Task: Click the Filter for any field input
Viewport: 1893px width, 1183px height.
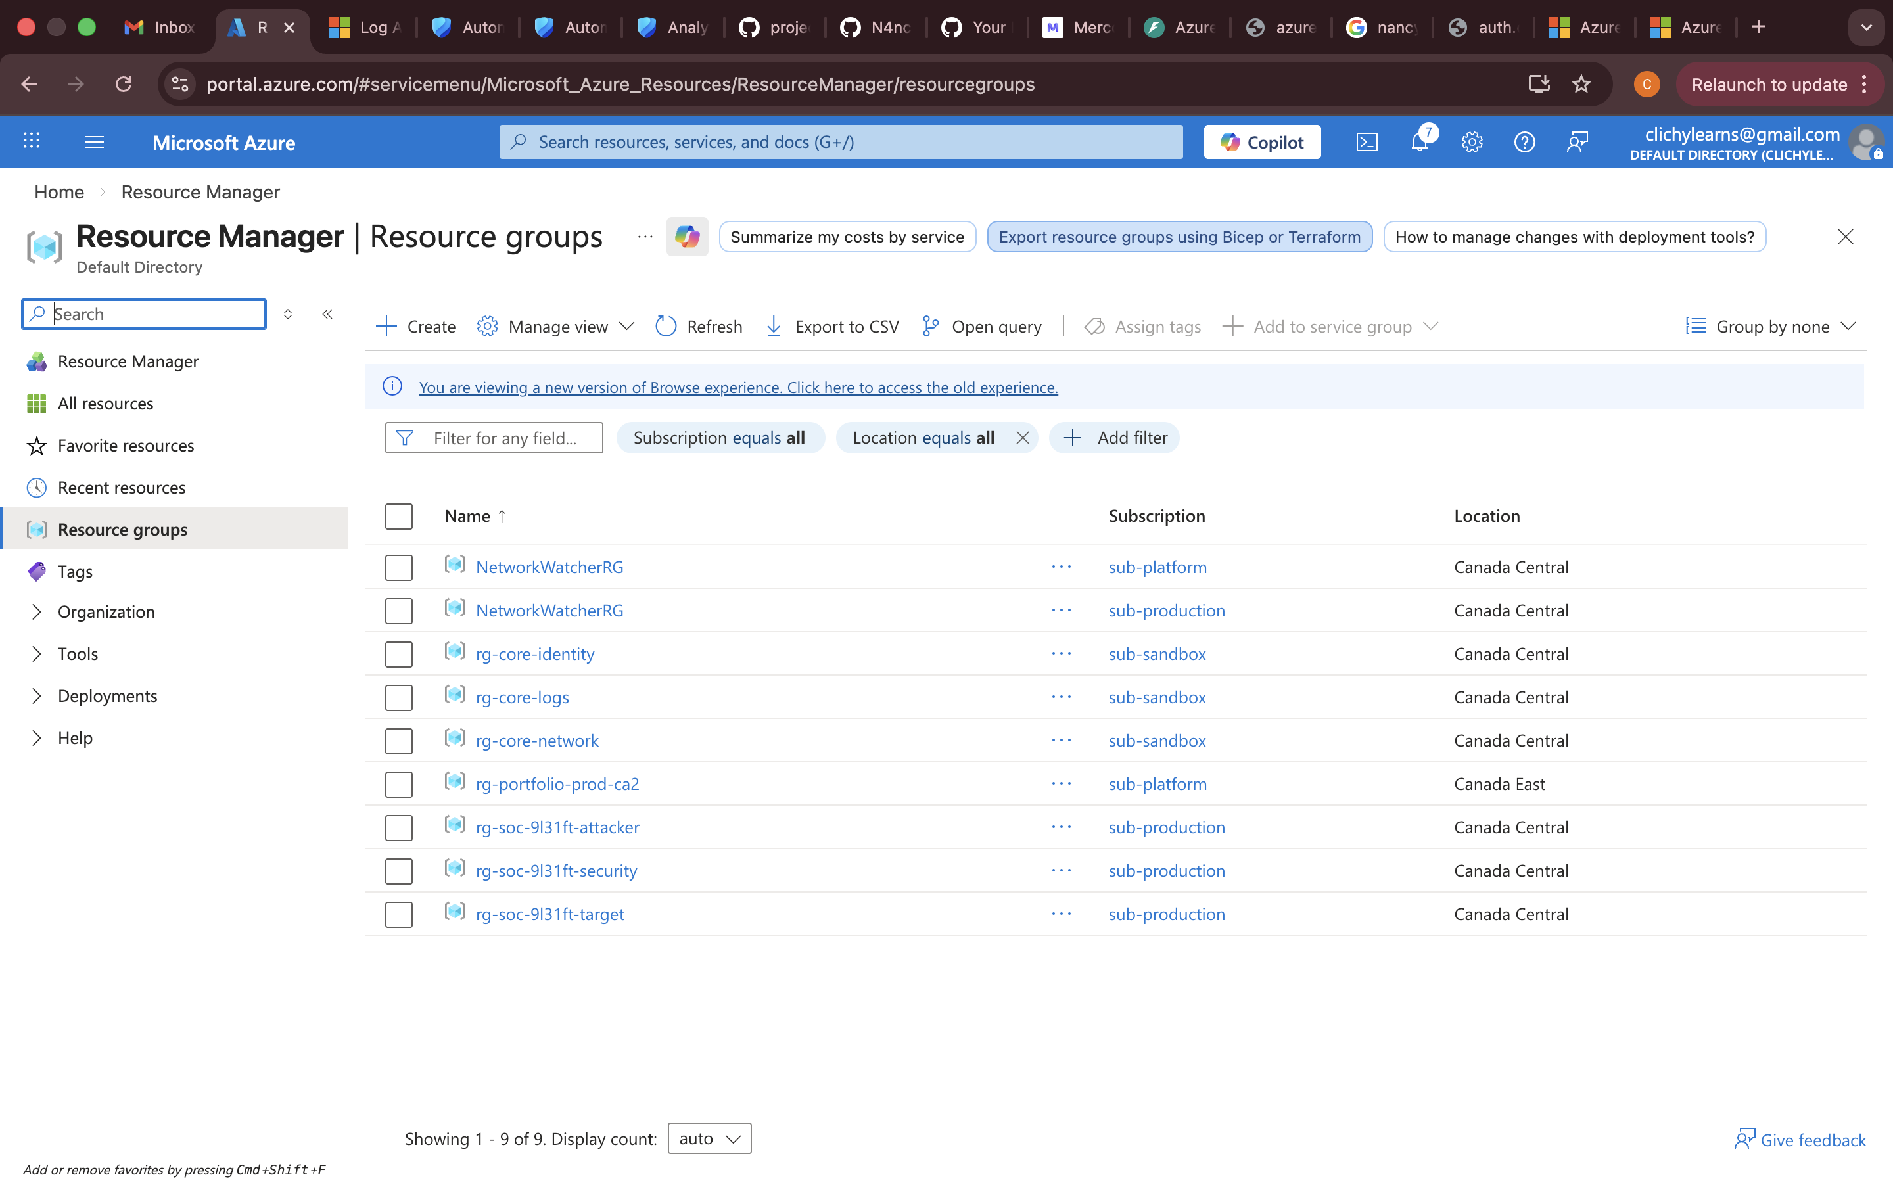Action: click(503, 438)
